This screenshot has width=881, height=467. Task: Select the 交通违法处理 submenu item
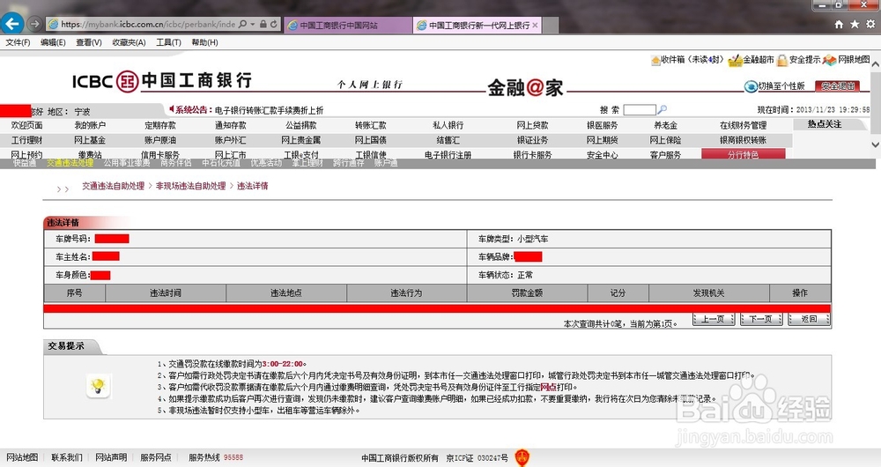[70, 163]
